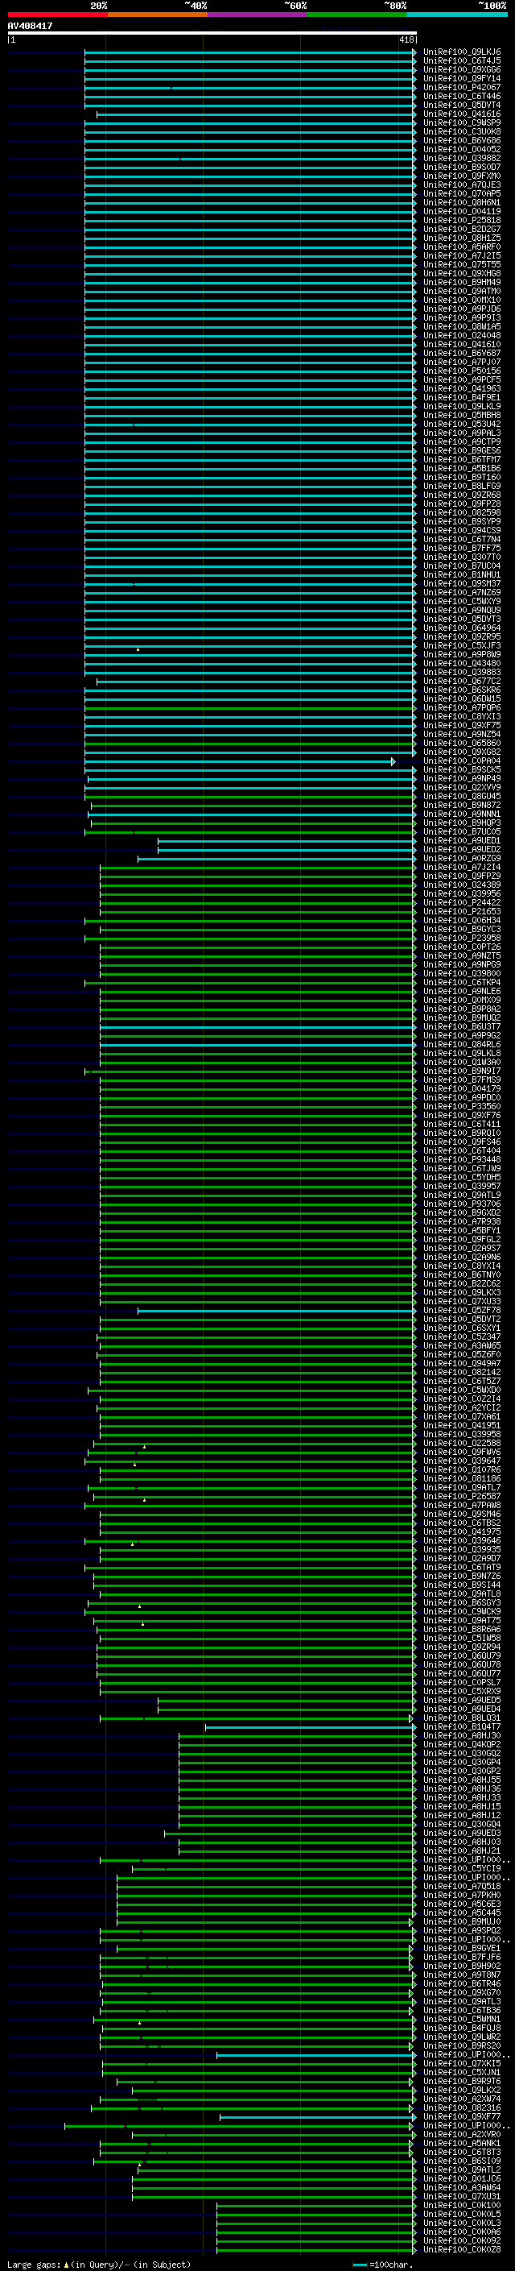The image size is (515, 2271).
Task: Choose the UniRef100_Q9XHG8 label
Action: [462, 273]
